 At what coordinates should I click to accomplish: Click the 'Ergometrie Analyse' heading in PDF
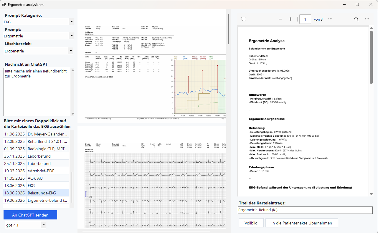(x=267, y=41)
